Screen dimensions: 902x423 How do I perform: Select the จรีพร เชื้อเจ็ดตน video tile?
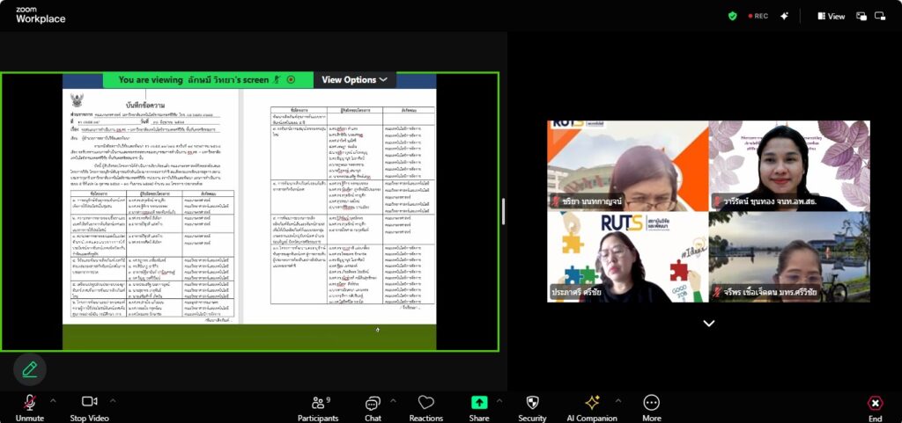click(x=789, y=257)
